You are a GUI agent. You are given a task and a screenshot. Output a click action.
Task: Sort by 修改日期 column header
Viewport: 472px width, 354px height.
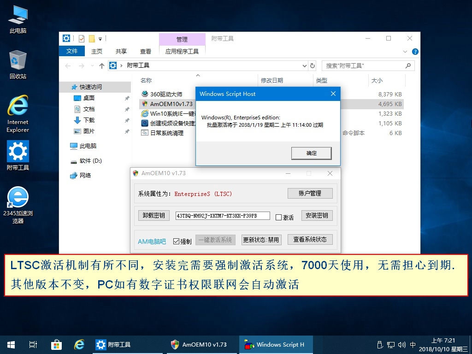[272, 80]
